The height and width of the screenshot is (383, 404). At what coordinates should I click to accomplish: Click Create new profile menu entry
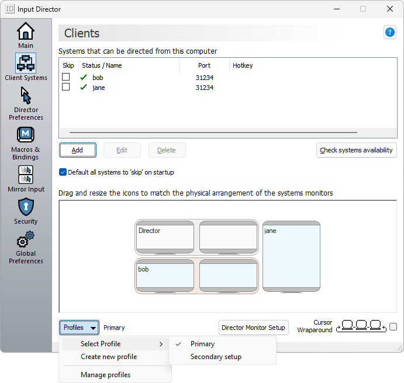pos(109,357)
